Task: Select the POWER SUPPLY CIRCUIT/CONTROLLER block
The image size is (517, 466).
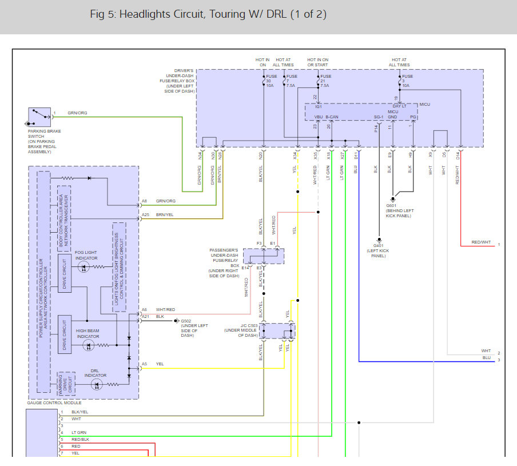Action: (x=43, y=282)
